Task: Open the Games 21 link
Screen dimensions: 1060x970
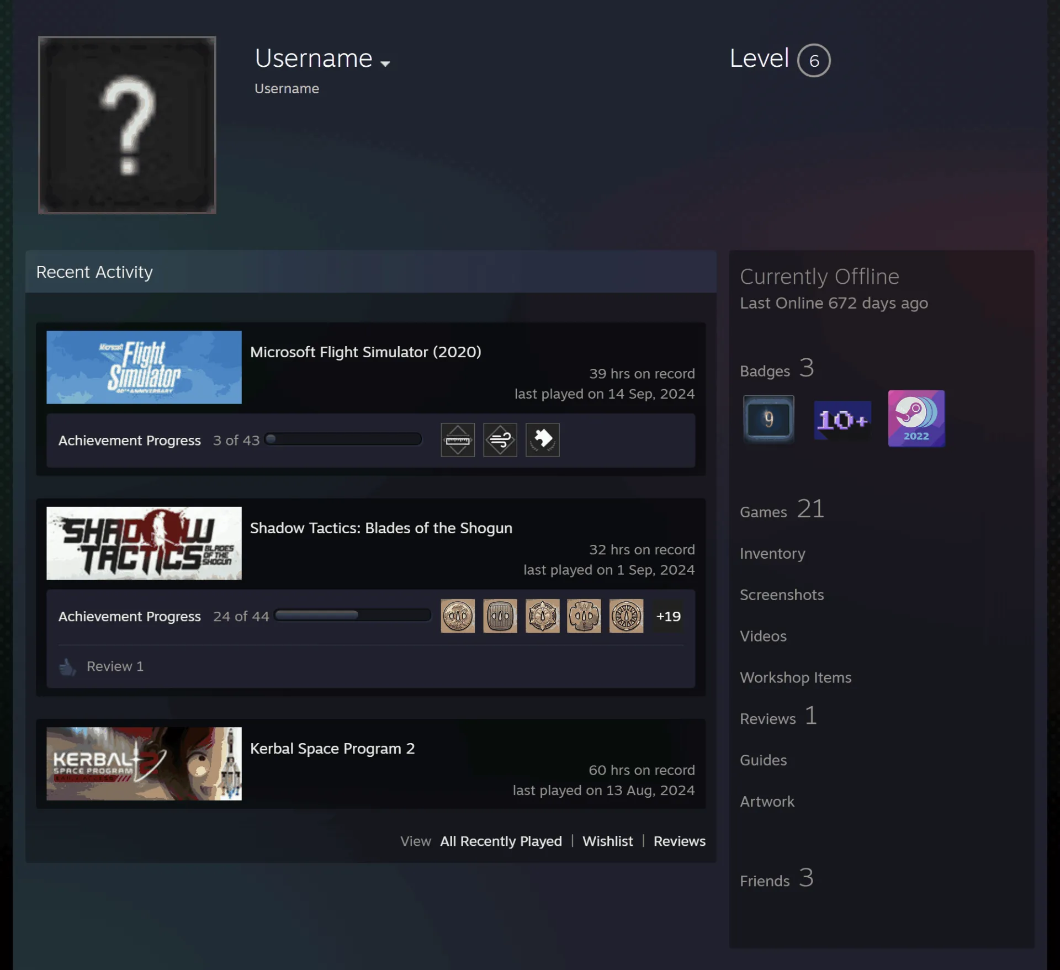Action: (782, 509)
